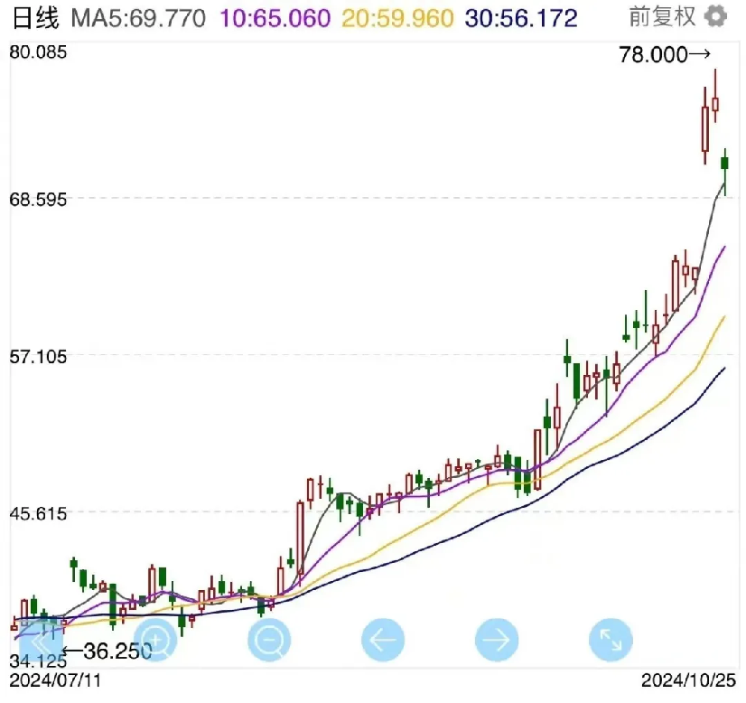746x703 pixels.
Task: Click the 36.250 low price marker
Action: [x=107, y=651]
